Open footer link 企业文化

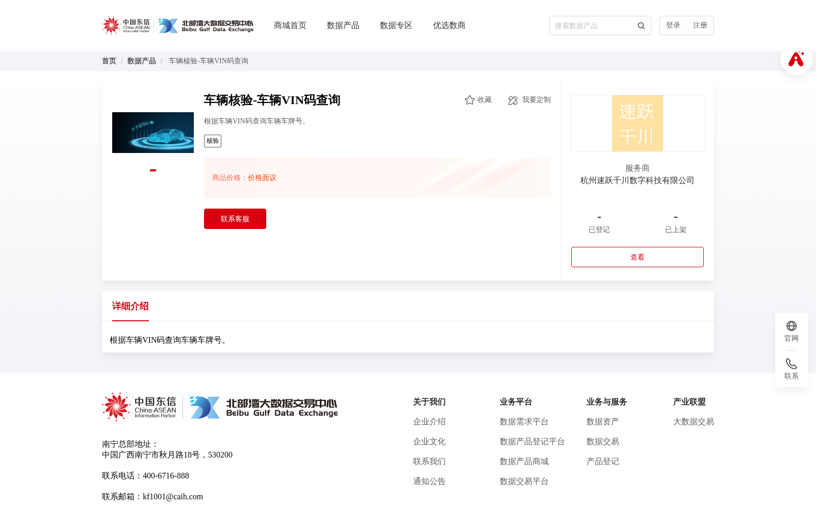[429, 442]
